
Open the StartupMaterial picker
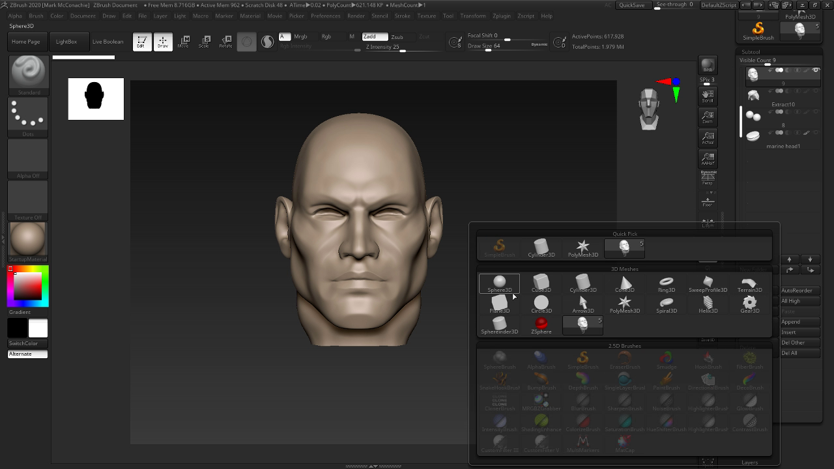pyautogui.click(x=28, y=242)
